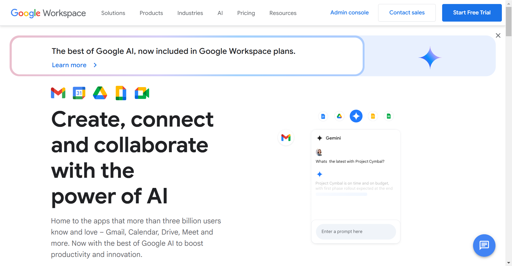Click the page's vertical scrollbar thumb
This screenshot has height=266, width=512.
coord(509,21)
